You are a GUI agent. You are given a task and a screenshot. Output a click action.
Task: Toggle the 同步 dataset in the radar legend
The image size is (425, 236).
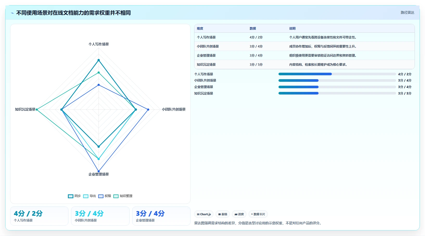click(74, 196)
